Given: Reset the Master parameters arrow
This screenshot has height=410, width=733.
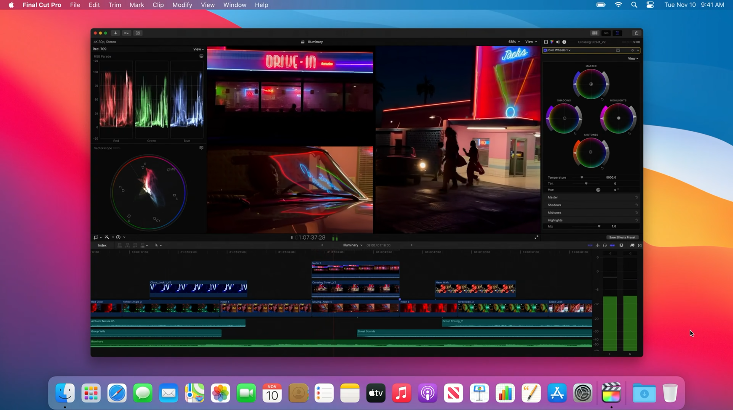Looking at the screenshot, I should coord(637,197).
